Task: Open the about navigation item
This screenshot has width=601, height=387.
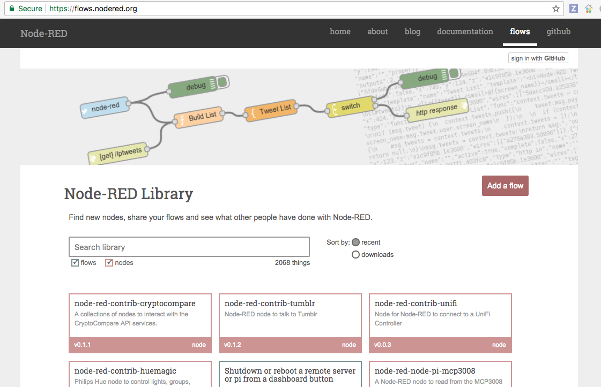Action: (x=377, y=32)
